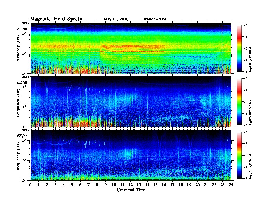Click hour 24 on the time axis
The image size is (275, 212).
231,185
